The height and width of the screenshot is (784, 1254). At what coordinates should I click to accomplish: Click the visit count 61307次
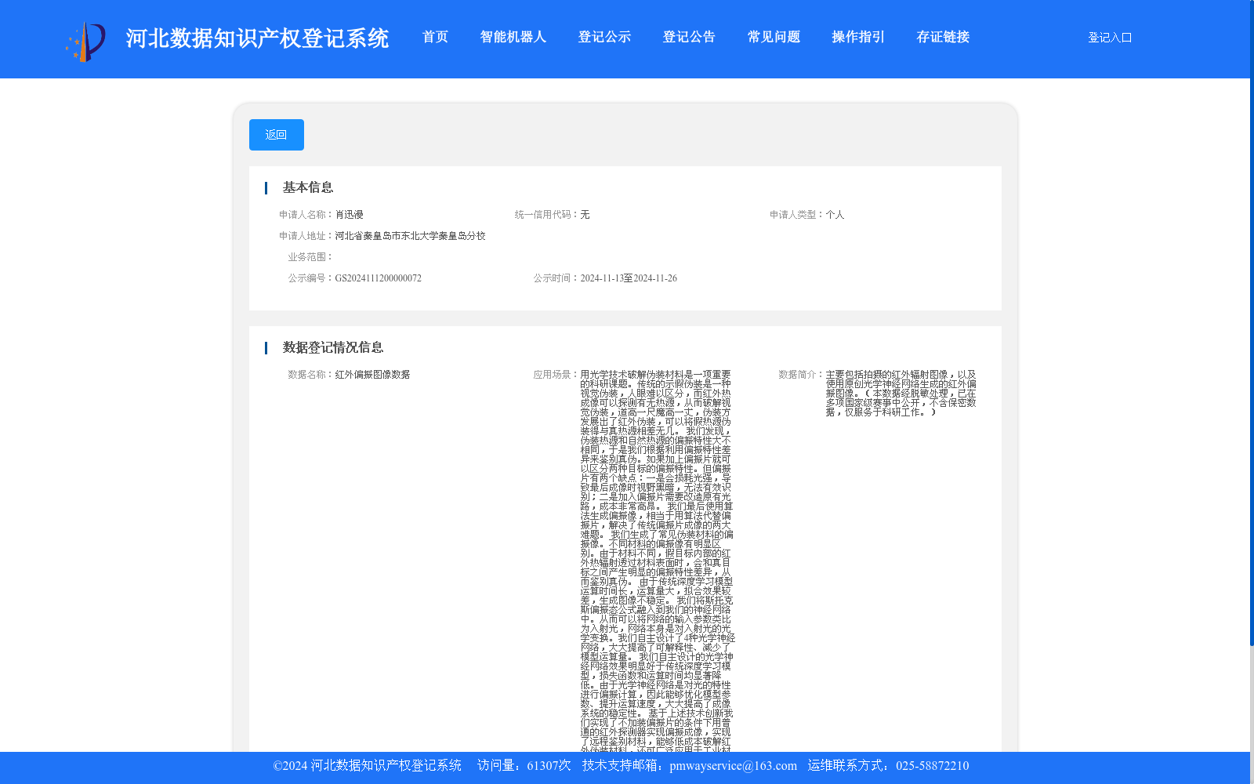tap(549, 766)
